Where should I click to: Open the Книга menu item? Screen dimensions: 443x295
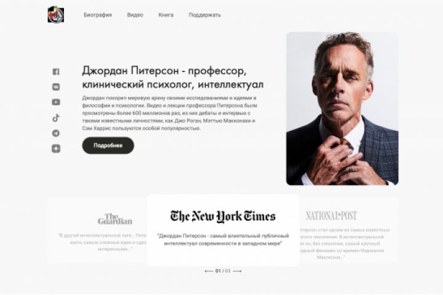point(166,15)
